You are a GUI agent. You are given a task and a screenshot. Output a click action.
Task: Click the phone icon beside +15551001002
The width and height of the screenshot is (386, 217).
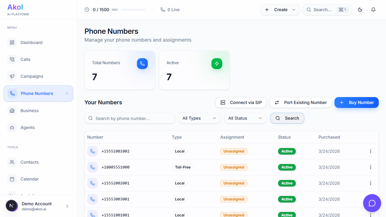tap(93, 151)
